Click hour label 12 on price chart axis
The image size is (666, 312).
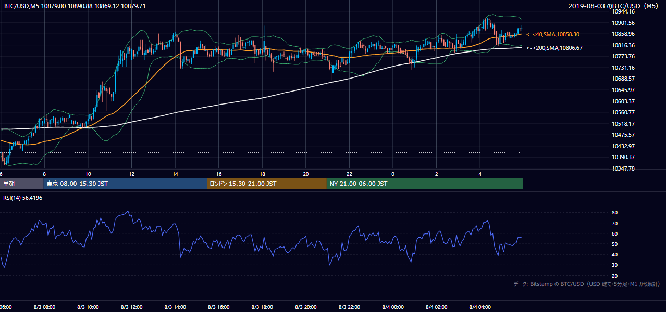132,174
